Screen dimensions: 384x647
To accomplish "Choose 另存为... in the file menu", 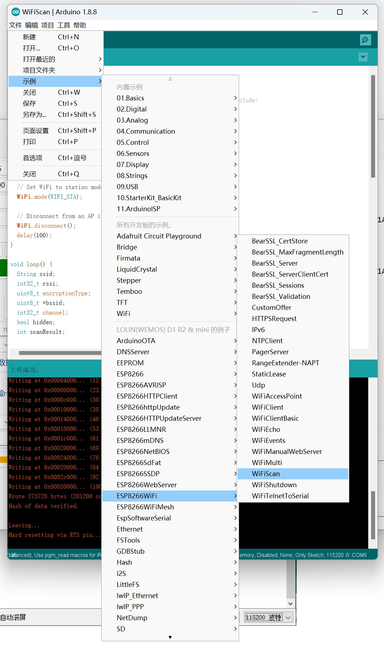I will 55,114.
